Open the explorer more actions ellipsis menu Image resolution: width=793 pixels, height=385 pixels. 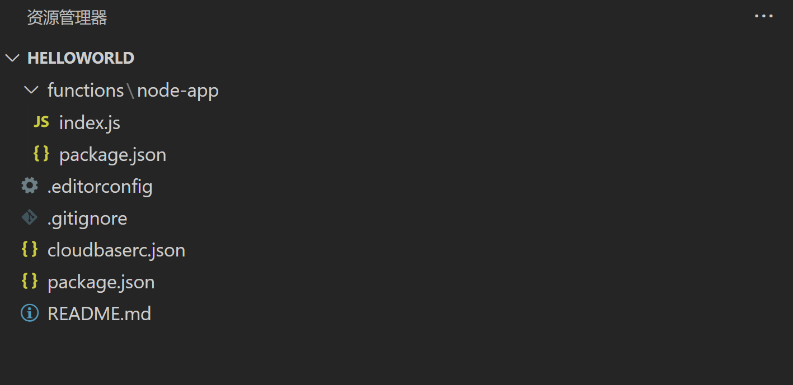click(x=763, y=16)
